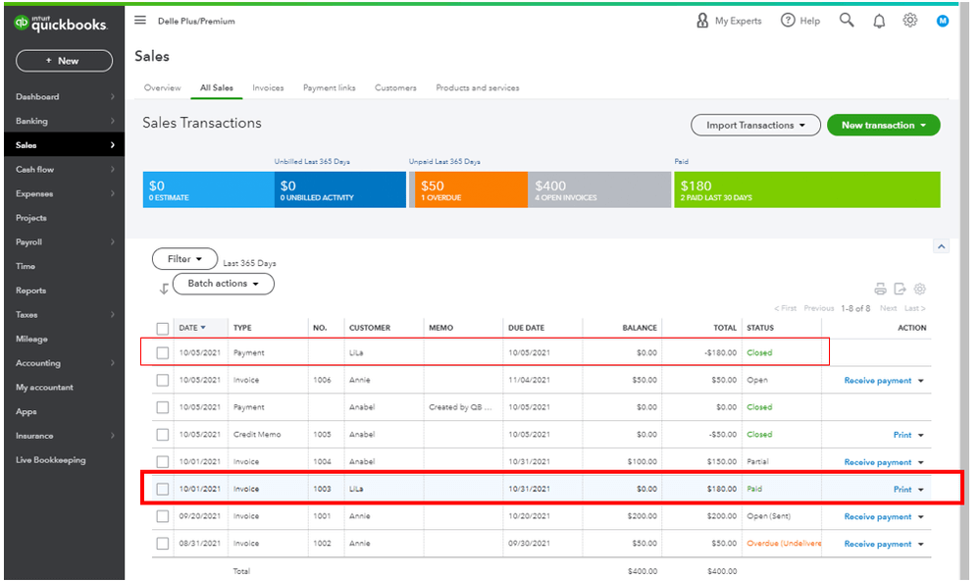Filter by the green $180 Paid bar

point(807,190)
